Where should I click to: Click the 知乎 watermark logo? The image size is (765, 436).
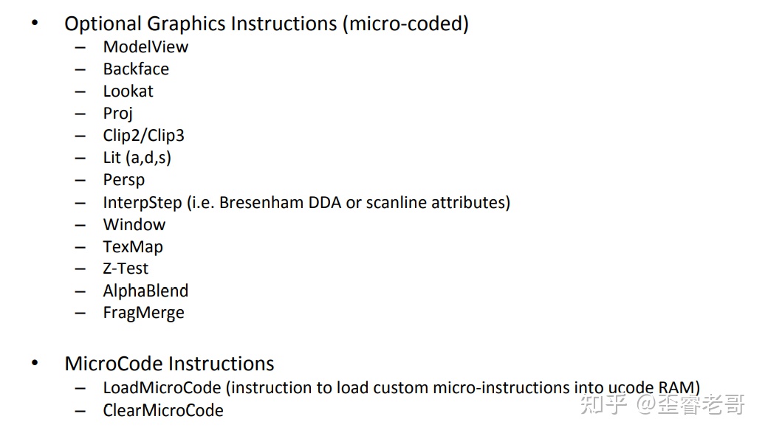coord(603,404)
